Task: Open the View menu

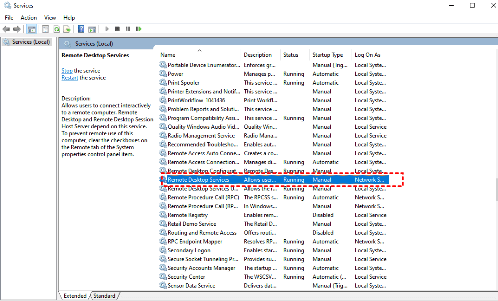Action: point(50,18)
